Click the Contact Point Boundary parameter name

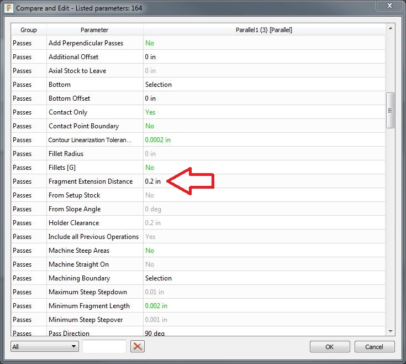pyautogui.click(x=83, y=126)
